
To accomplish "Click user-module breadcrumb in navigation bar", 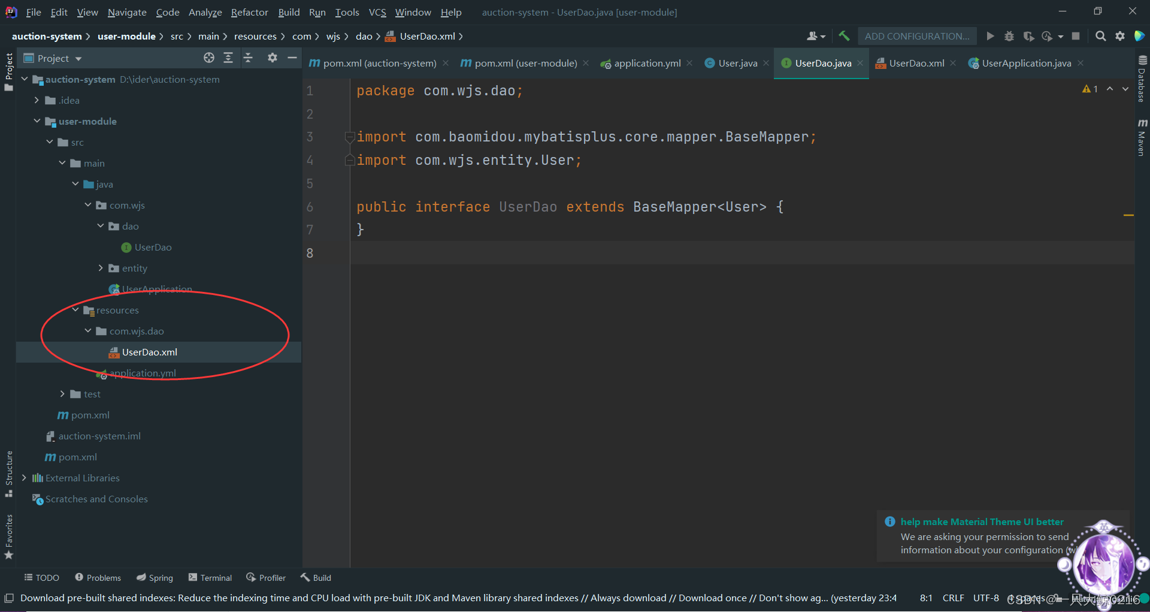I will [126, 36].
